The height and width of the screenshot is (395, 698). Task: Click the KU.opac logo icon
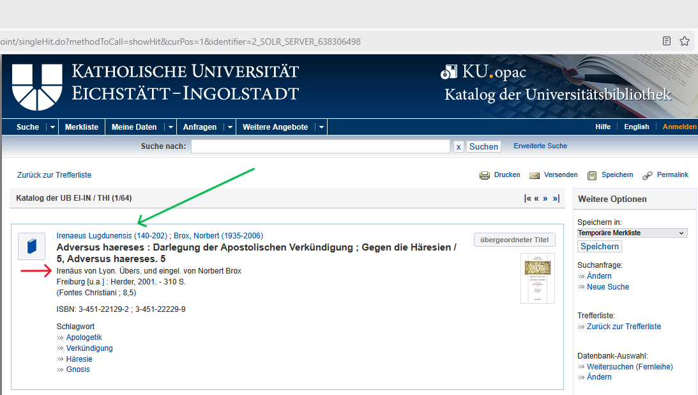pos(448,72)
